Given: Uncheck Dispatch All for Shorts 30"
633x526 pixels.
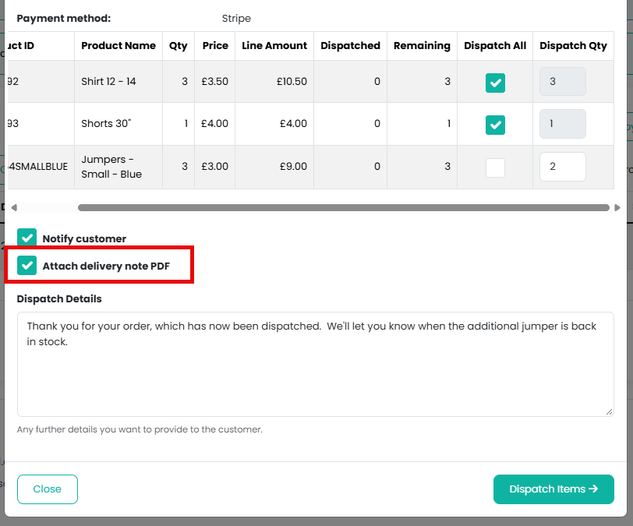Looking at the screenshot, I should click(495, 125).
